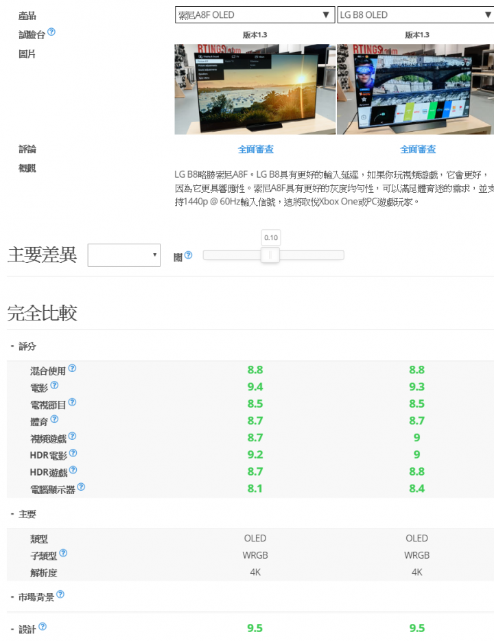Click the help icon next to 市場背景
Image resolution: width=494 pixels, height=641 pixels.
point(60,594)
